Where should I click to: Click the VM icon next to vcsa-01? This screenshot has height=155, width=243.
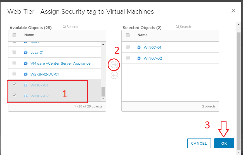(26, 52)
